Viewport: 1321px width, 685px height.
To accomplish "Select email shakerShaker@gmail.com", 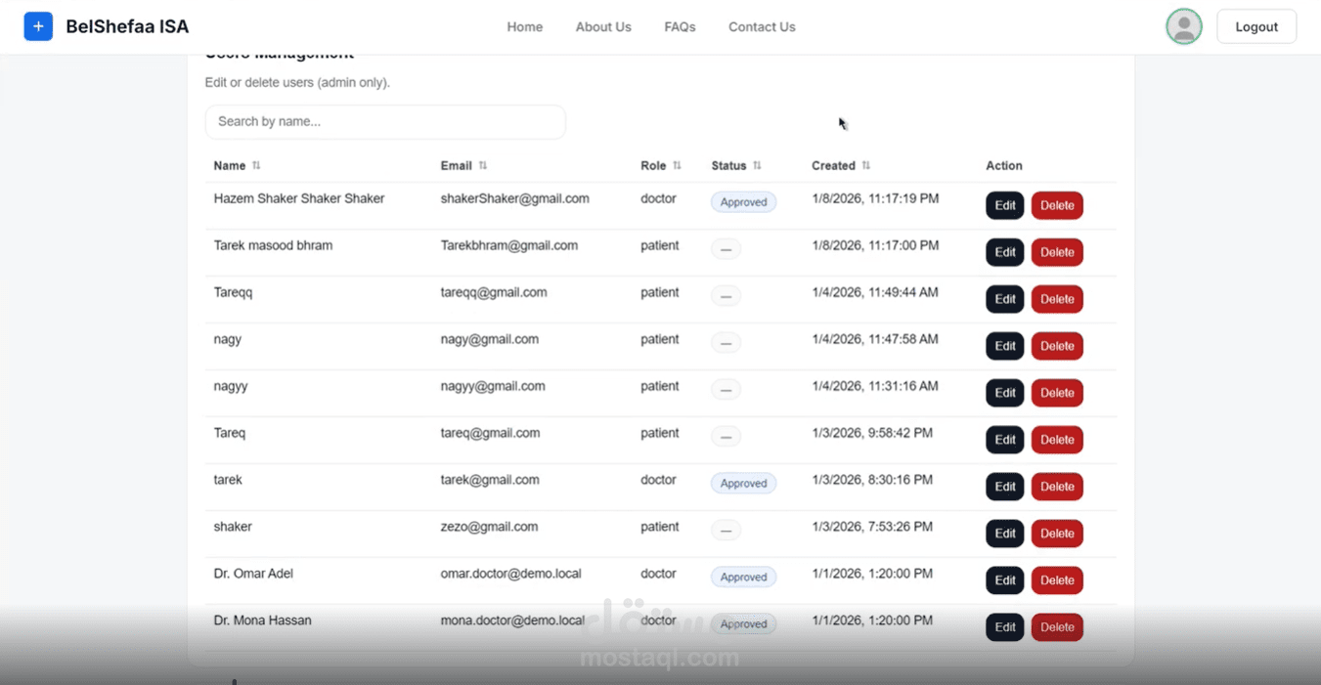I will pos(515,198).
